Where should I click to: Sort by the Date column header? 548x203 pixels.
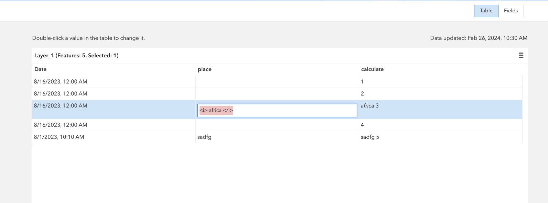pyautogui.click(x=41, y=69)
